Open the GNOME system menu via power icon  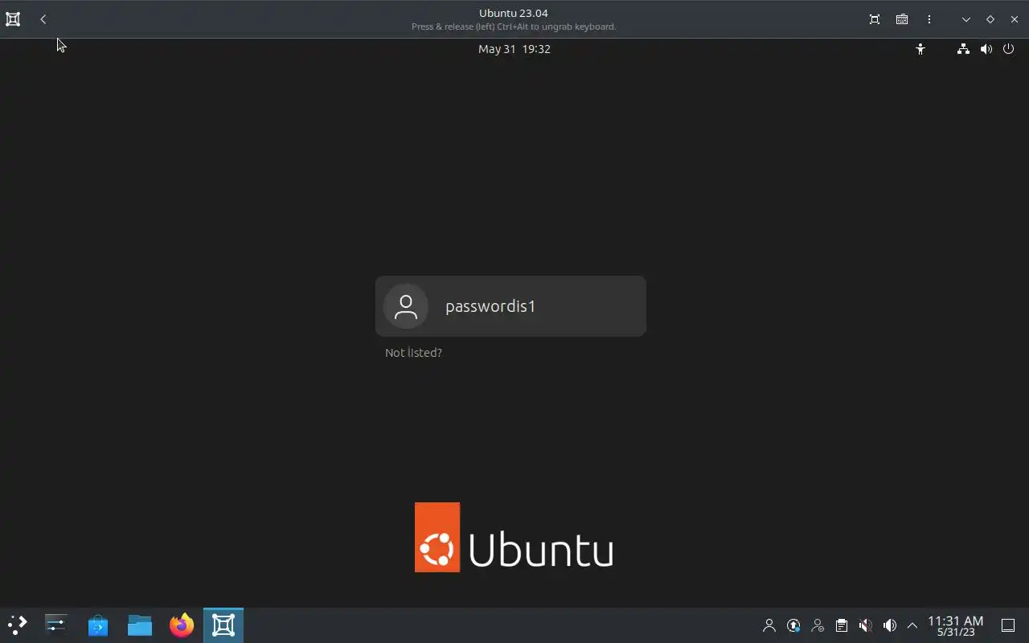1008,49
